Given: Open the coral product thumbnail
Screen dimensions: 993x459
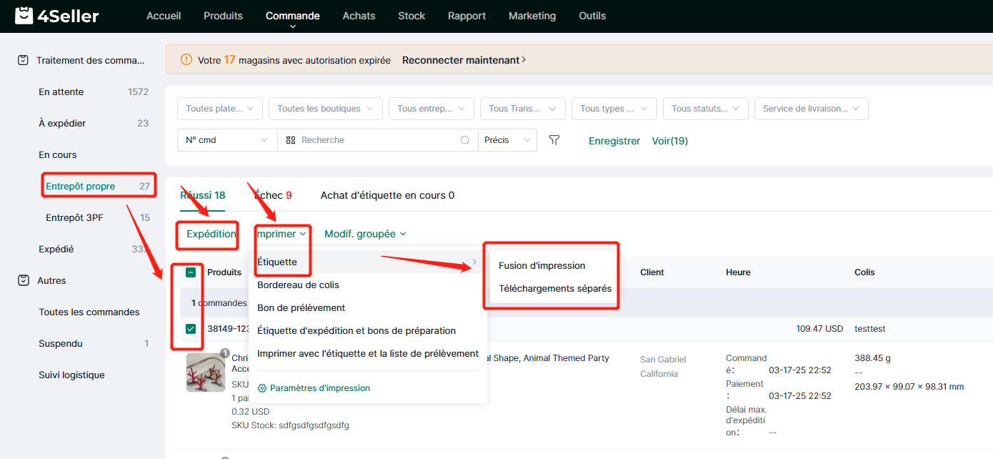Looking at the screenshot, I should [x=206, y=372].
